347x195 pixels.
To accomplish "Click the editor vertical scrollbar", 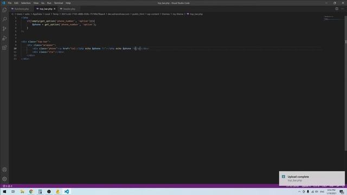I will (x=345, y=83).
